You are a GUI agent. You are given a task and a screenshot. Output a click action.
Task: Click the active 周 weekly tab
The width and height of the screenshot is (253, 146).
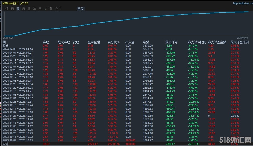coord(18,9)
